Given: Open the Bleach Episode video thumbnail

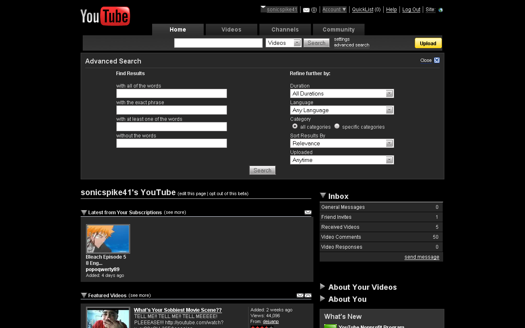Looking at the screenshot, I should (108, 239).
